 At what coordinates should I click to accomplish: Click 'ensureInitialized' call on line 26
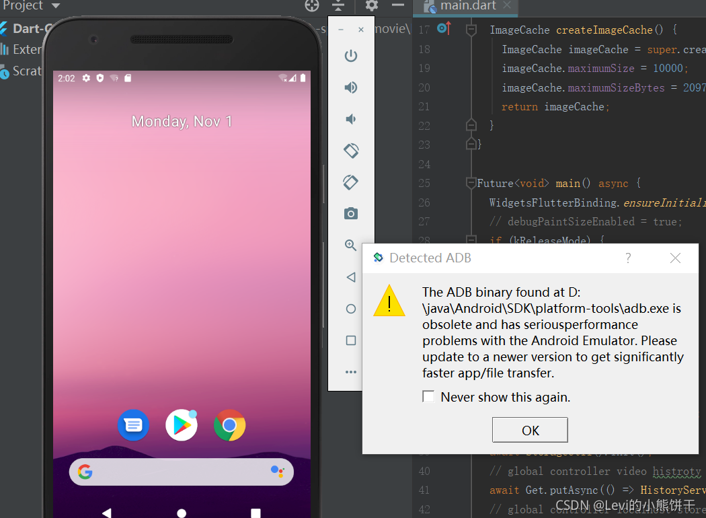coord(664,202)
